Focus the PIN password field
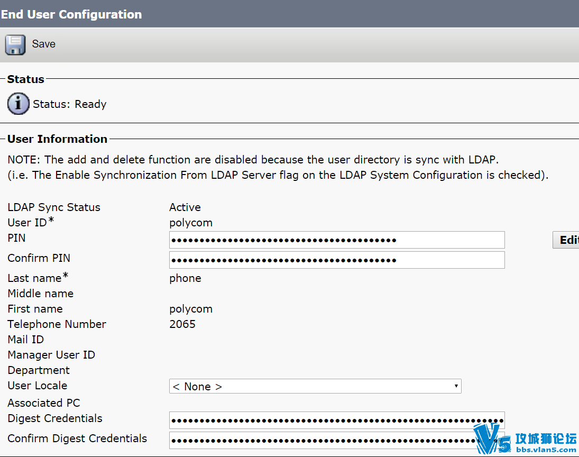 (337, 240)
